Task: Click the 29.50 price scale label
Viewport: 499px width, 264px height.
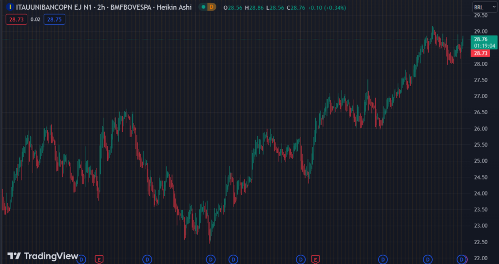Action: [x=480, y=15]
